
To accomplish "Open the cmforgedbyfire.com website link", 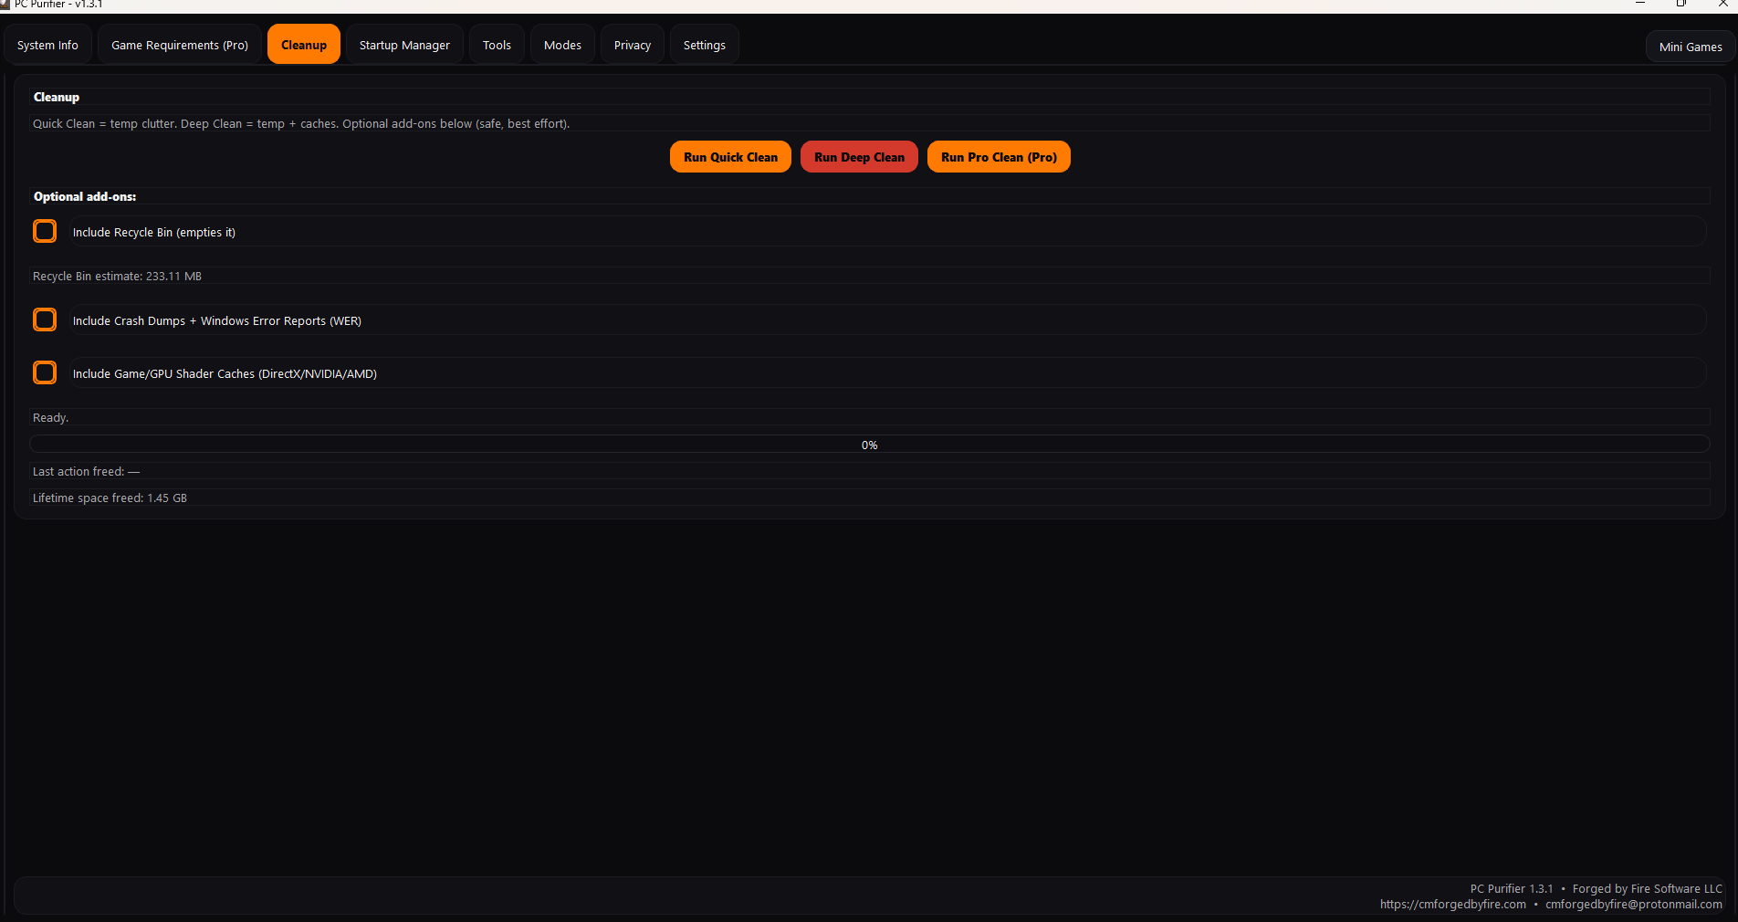I will pyautogui.click(x=1452, y=905).
